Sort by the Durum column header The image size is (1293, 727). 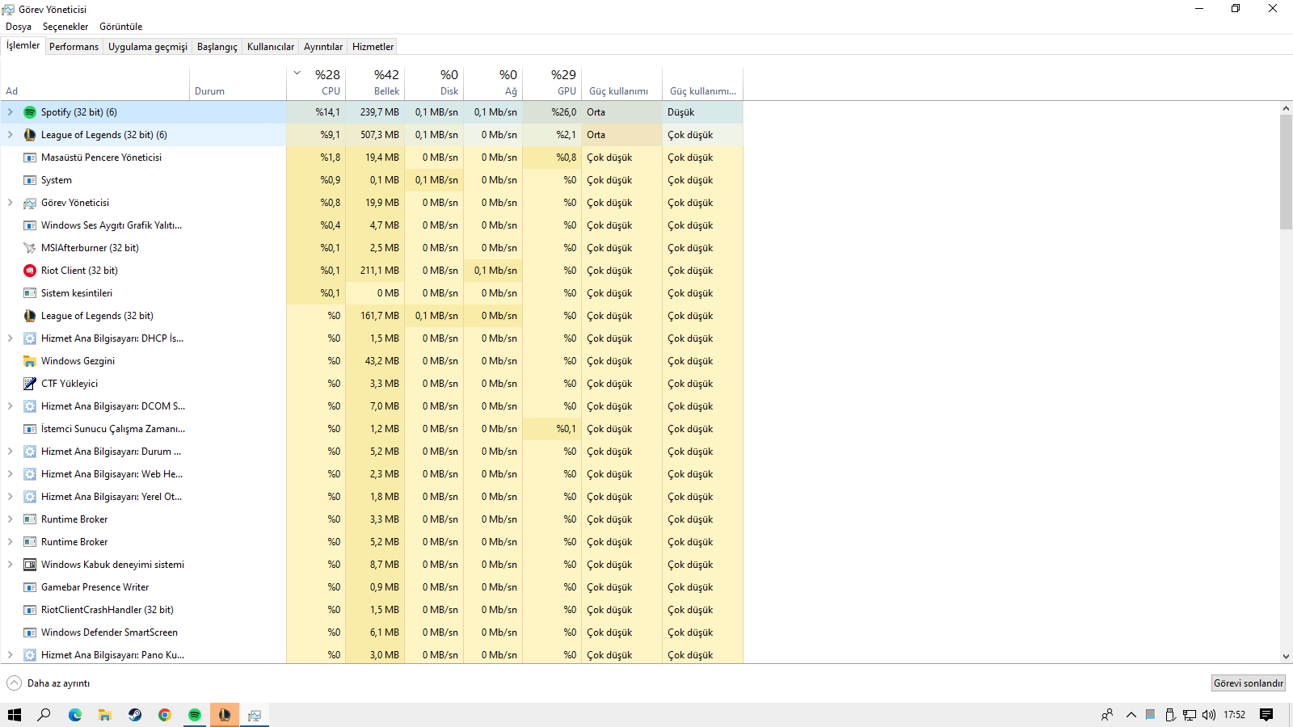point(238,83)
